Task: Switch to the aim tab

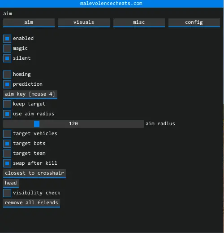Action: [29, 22]
